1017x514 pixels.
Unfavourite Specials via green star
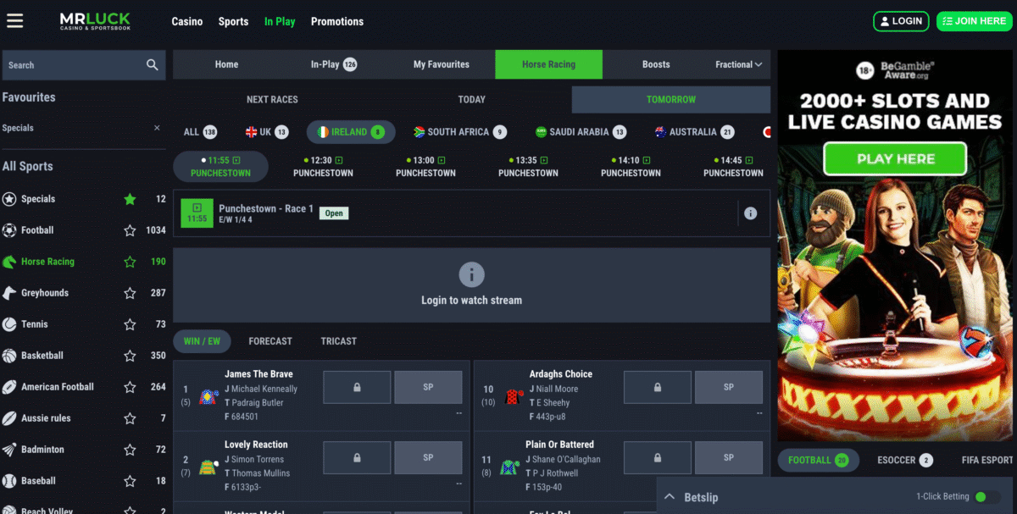(x=130, y=199)
